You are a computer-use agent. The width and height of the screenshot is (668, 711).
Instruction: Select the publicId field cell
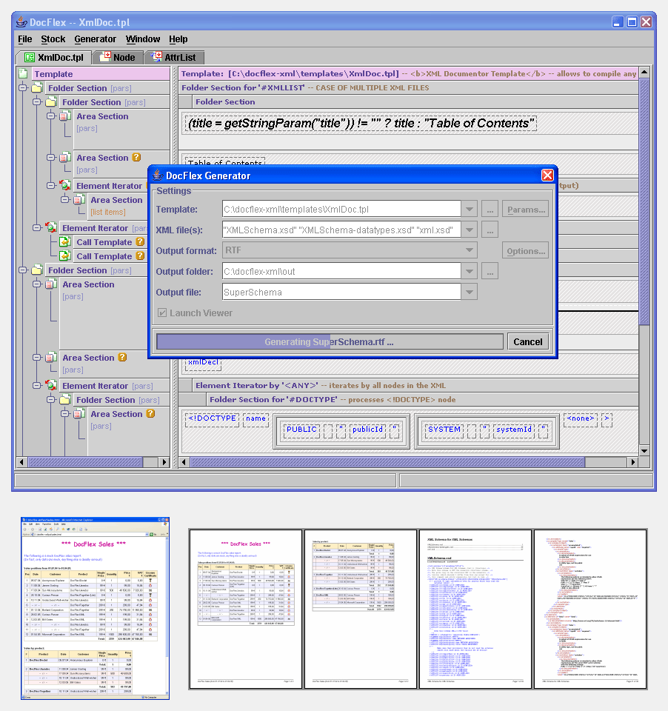(x=367, y=430)
